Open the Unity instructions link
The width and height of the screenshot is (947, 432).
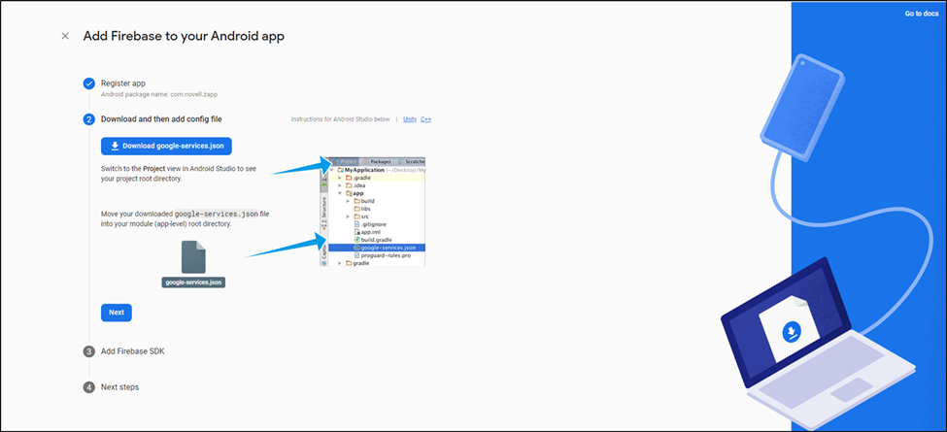click(410, 119)
